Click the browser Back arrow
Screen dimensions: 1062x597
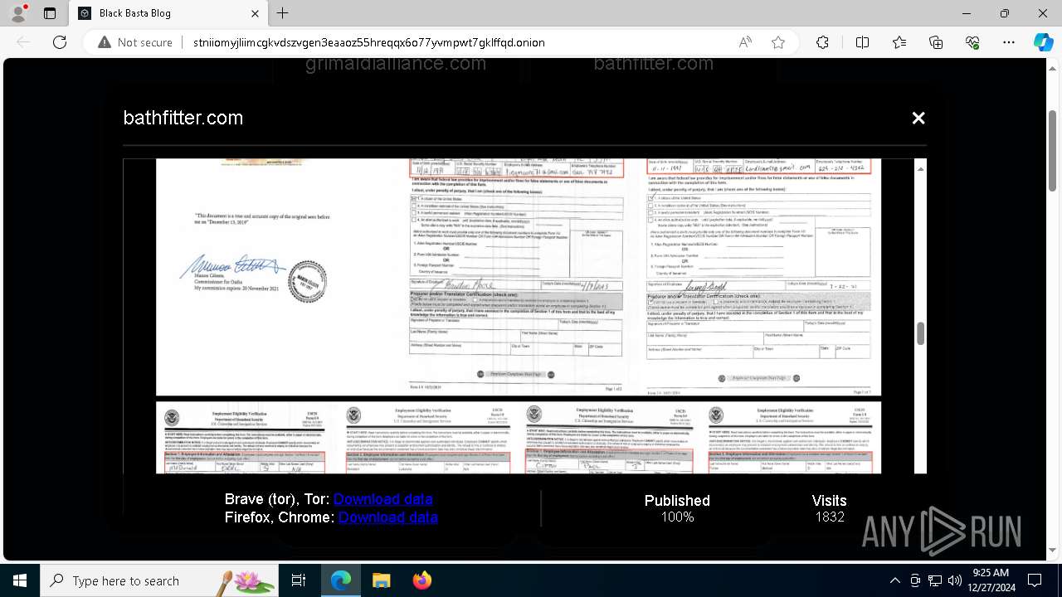click(x=23, y=42)
